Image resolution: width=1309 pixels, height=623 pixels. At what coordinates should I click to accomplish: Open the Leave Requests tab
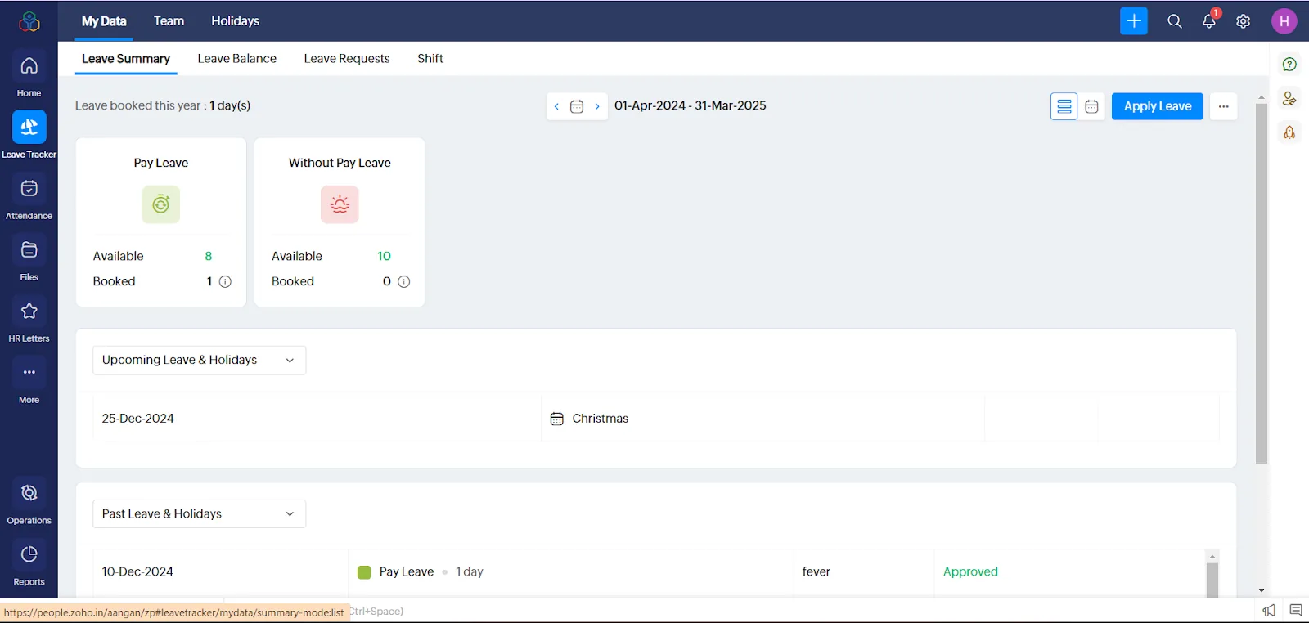click(x=347, y=59)
